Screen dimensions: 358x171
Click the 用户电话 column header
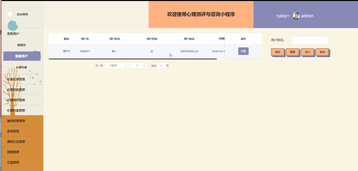pyautogui.click(x=189, y=39)
